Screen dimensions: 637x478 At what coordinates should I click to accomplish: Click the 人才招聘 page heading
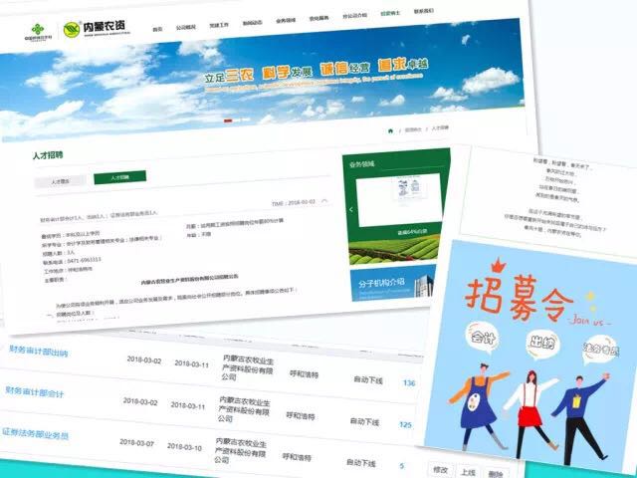point(48,155)
